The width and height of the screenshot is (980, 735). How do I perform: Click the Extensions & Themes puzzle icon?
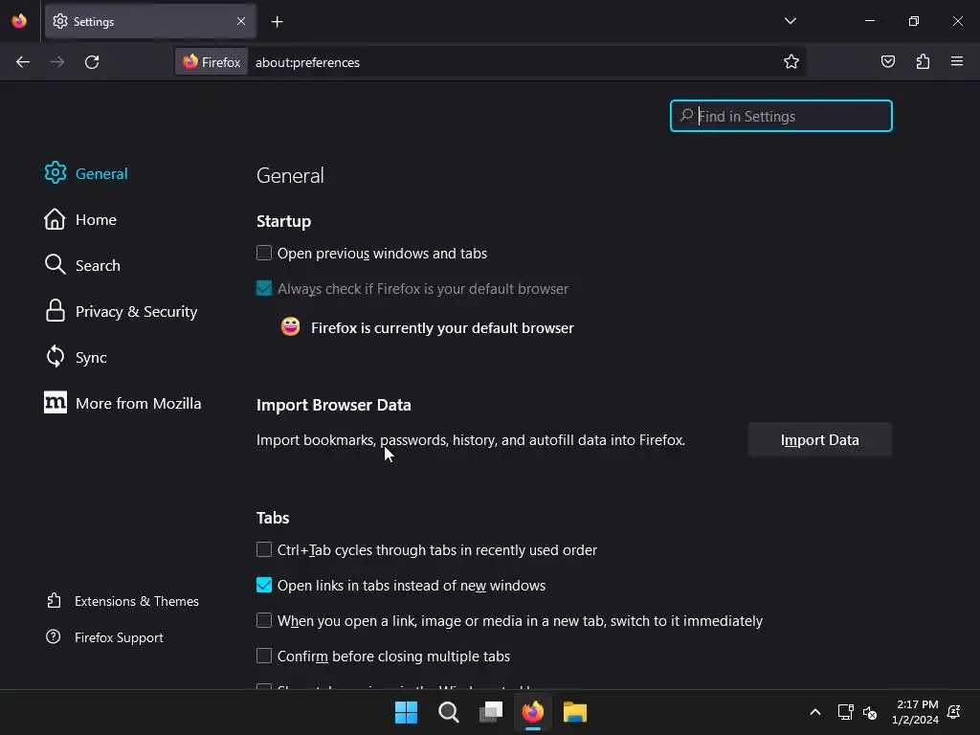pos(54,601)
